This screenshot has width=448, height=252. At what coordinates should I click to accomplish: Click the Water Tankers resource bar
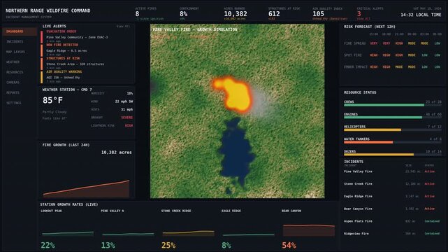[393, 142]
